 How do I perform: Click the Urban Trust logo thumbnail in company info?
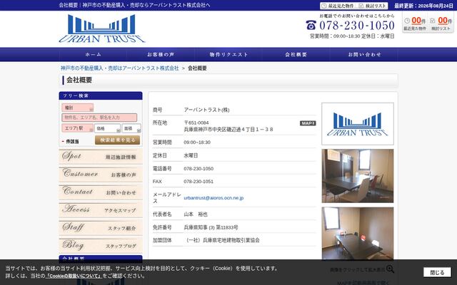[358, 124]
